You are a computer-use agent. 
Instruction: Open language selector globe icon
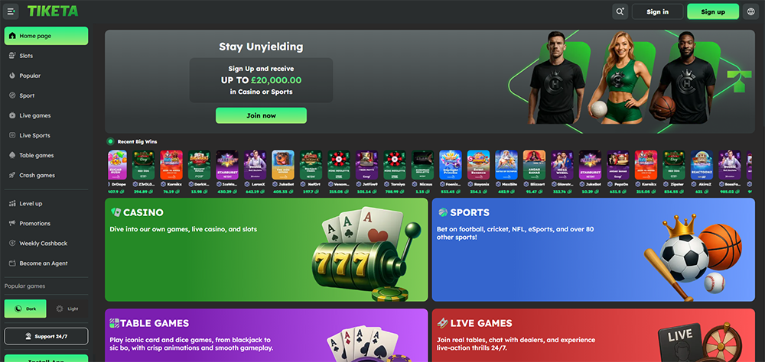(x=751, y=11)
